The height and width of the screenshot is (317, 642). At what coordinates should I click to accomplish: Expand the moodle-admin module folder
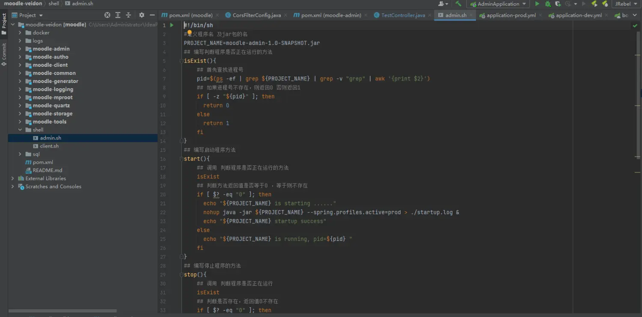(20, 49)
